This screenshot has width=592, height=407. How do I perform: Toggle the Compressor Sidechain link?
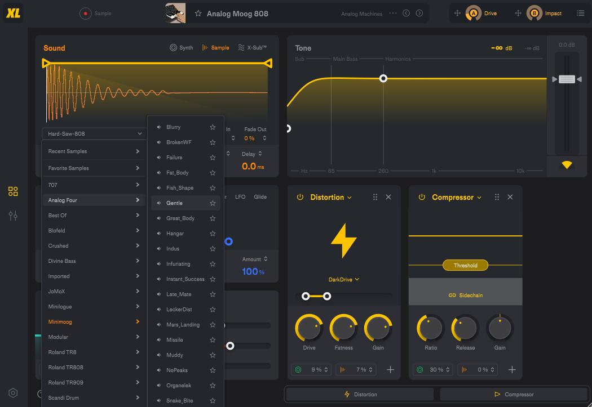(466, 296)
